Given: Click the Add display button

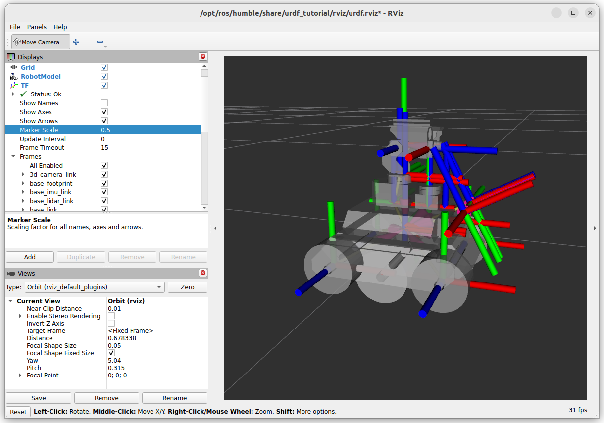Looking at the screenshot, I should [30, 257].
